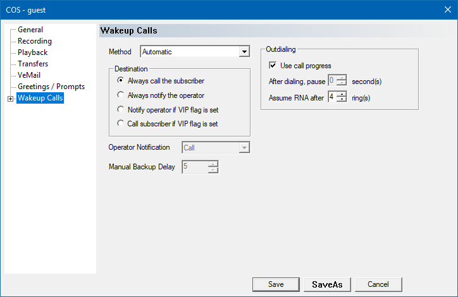Screen dimensions: 458x297
Task: Open General settings in the tree
Action: [x=30, y=30]
